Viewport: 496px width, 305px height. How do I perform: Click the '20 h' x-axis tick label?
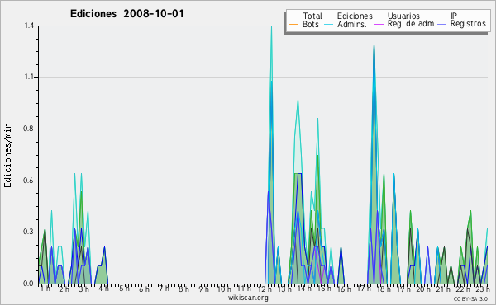(x=423, y=289)
